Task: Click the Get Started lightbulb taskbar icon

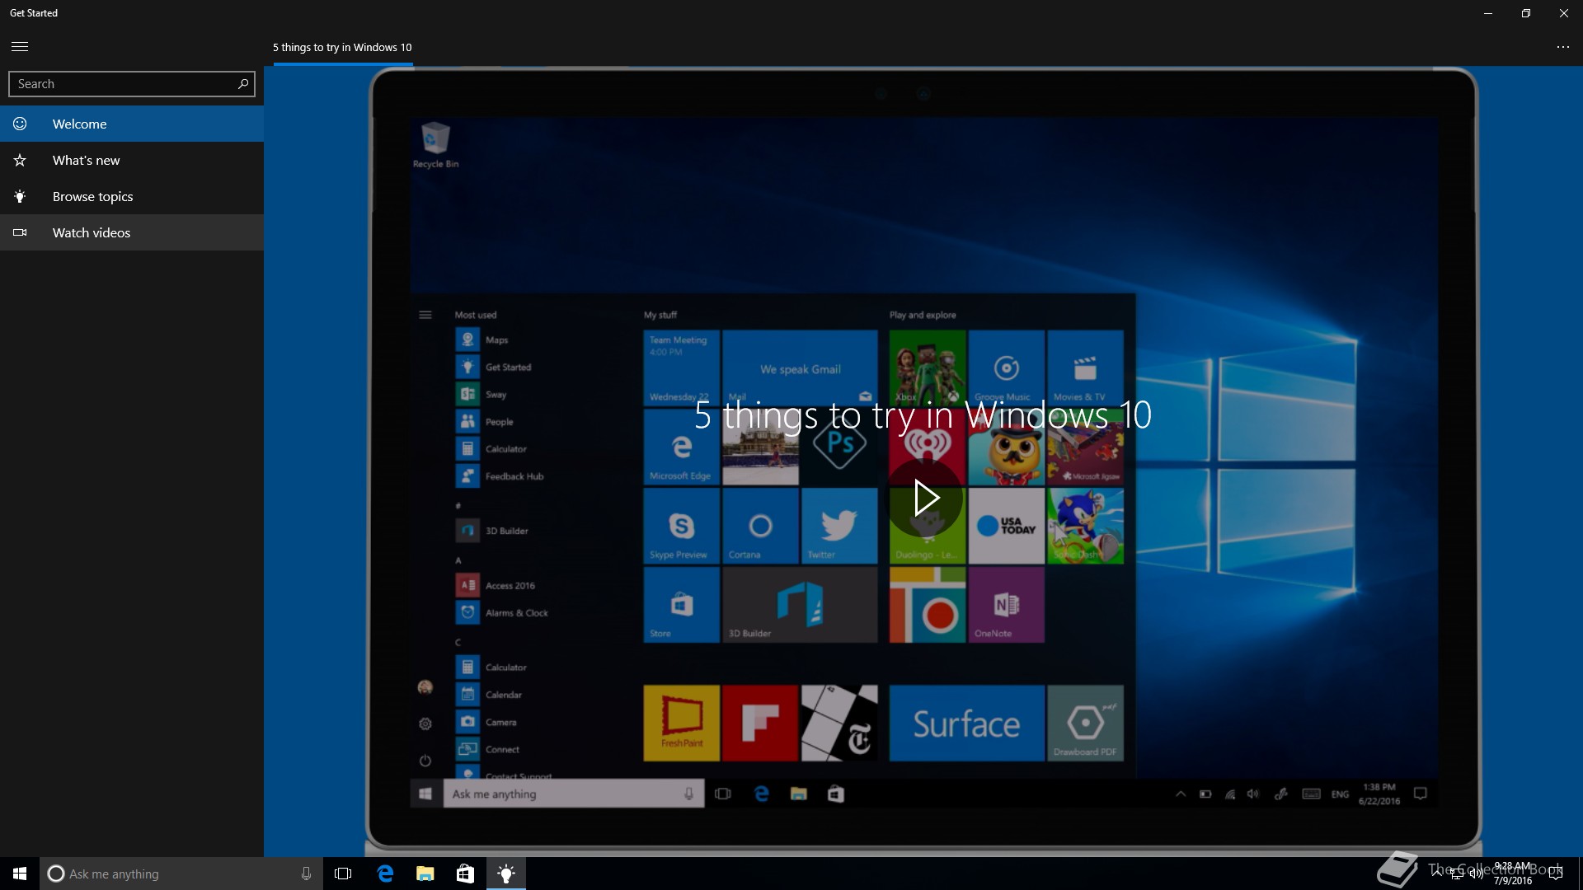Action: click(506, 874)
